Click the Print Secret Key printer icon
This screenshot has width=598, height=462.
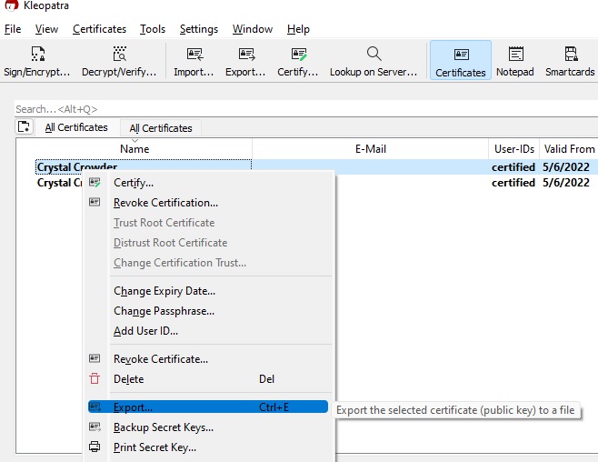tap(95, 447)
